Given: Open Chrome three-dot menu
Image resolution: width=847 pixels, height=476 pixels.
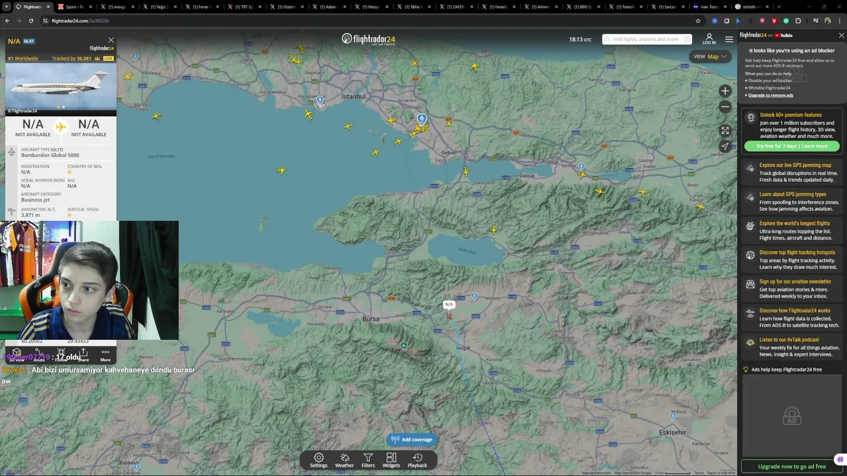Looking at the screenshot, I should pyautogui.click(x=839, y=20).
